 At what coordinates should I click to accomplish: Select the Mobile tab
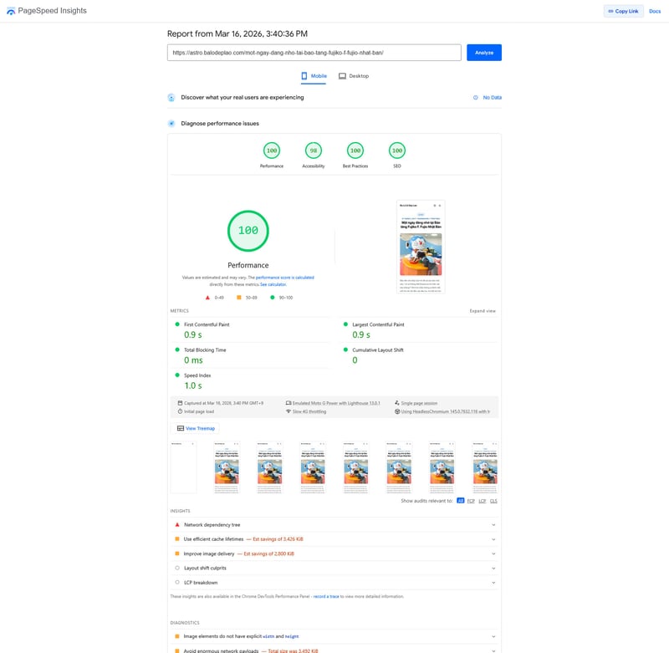[x=314, y=76]
